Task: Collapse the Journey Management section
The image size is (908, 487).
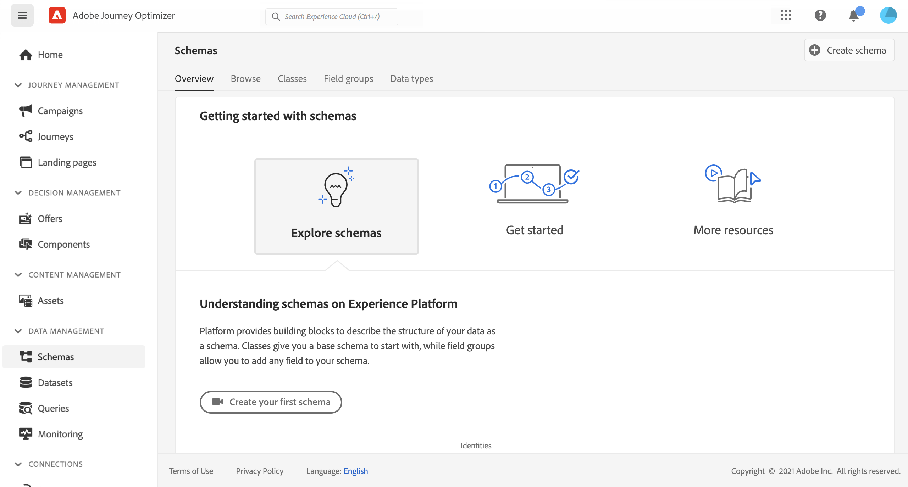Action: [x=18, y=85]
